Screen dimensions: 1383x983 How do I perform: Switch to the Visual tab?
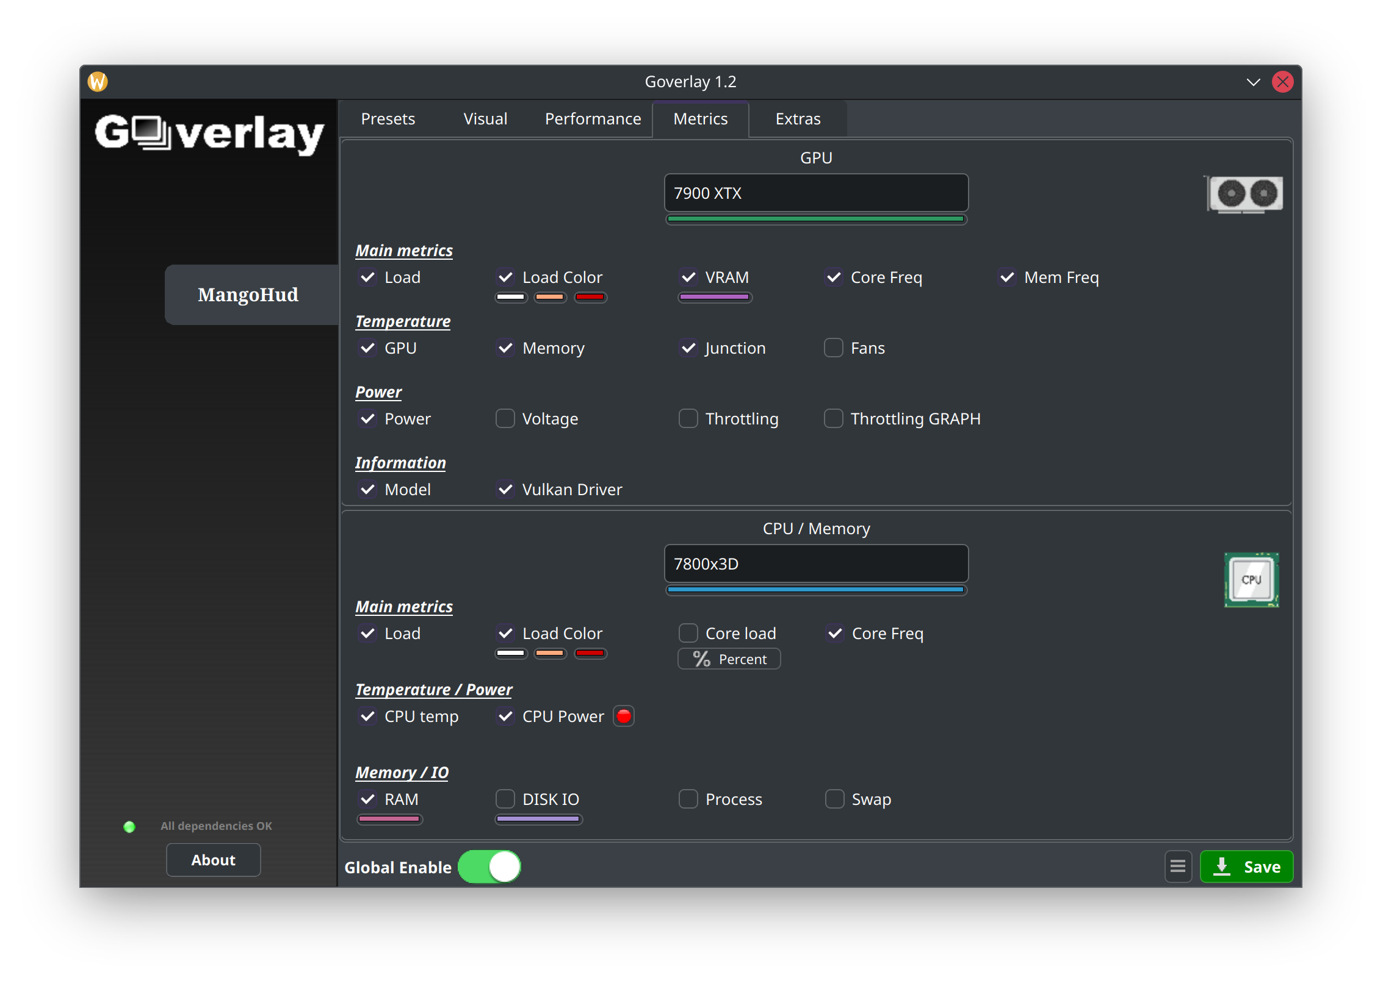[x=485, y=119]
